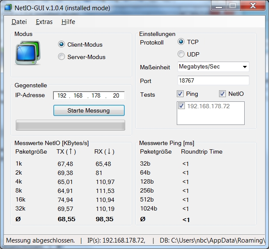
Task: Choose UDP protocol radio button
Action: tap(181, 54)
